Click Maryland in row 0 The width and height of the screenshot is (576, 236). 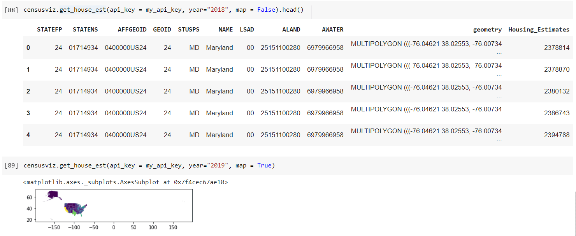pos(220,48)
